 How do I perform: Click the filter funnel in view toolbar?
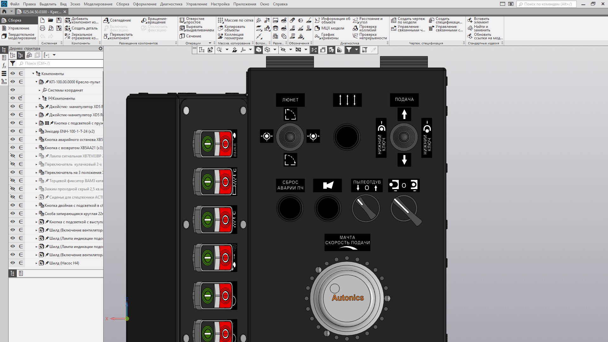click(349, 50)
